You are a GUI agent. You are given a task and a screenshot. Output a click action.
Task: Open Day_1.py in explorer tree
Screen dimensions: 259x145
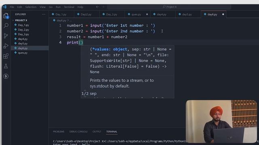tap(30, 25)
